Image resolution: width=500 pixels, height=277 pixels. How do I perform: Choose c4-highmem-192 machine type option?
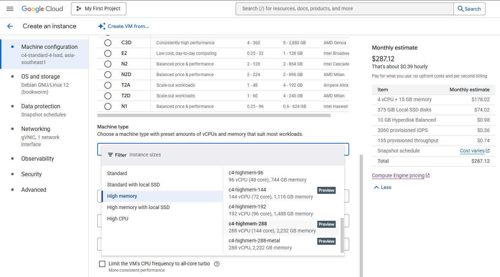[270, 210]
